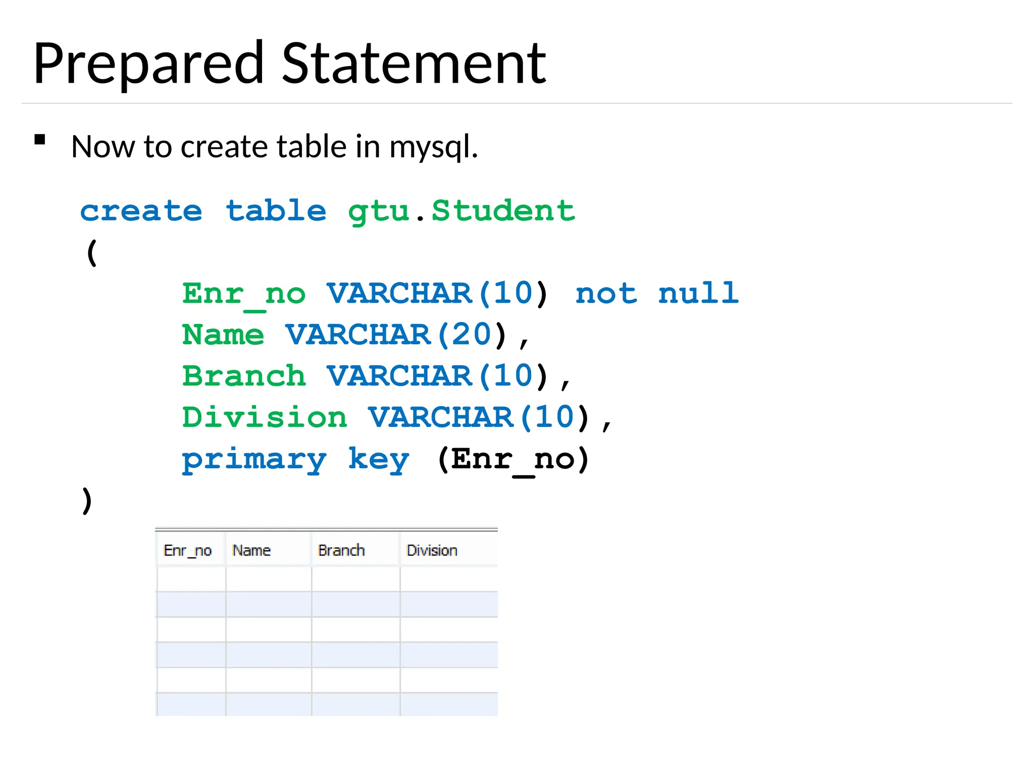Click the square bullet marker
Screen dimensions: 1034x775
tap(40, 140)
